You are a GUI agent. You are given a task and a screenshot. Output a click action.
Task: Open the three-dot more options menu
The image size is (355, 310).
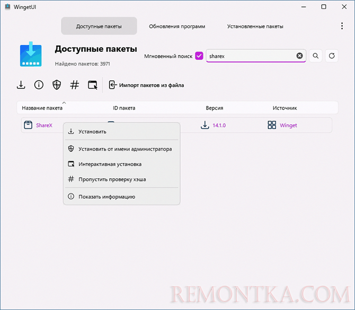pos(342,26)
